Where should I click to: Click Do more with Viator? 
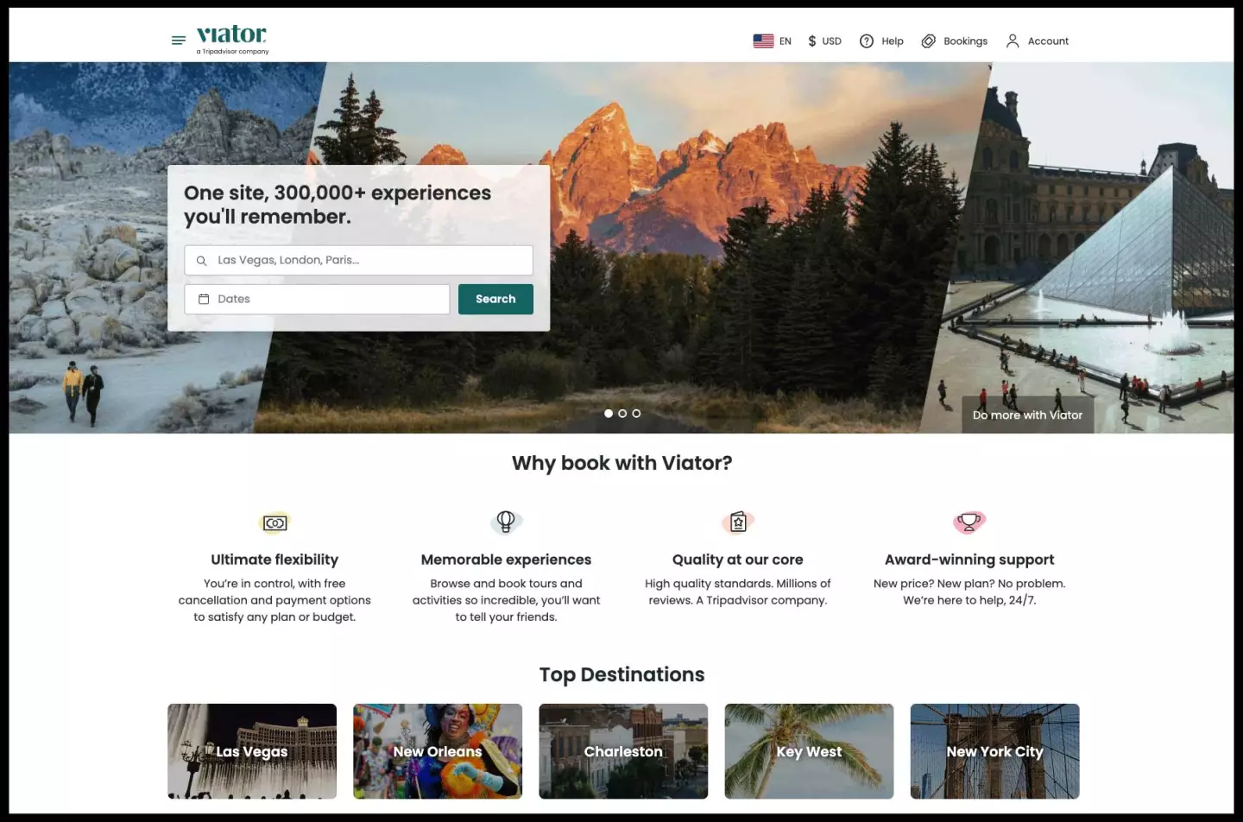pos(1027,414)
